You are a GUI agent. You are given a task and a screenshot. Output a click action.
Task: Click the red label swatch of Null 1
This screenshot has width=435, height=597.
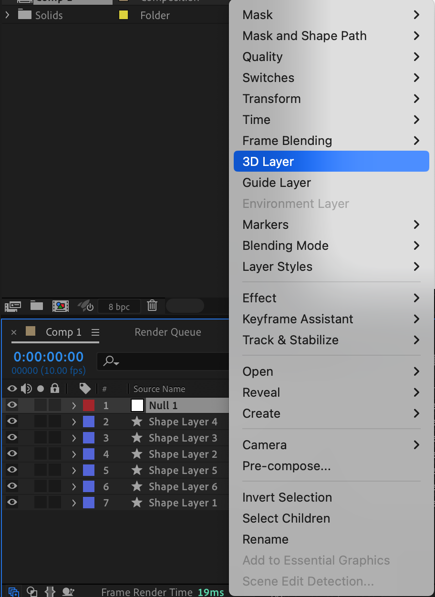pos(89,406)
